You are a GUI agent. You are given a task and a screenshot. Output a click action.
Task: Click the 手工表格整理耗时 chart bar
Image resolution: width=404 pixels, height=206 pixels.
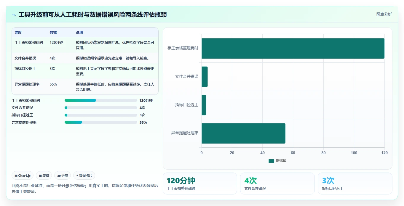pyautogui.click(x=293, y=48)
